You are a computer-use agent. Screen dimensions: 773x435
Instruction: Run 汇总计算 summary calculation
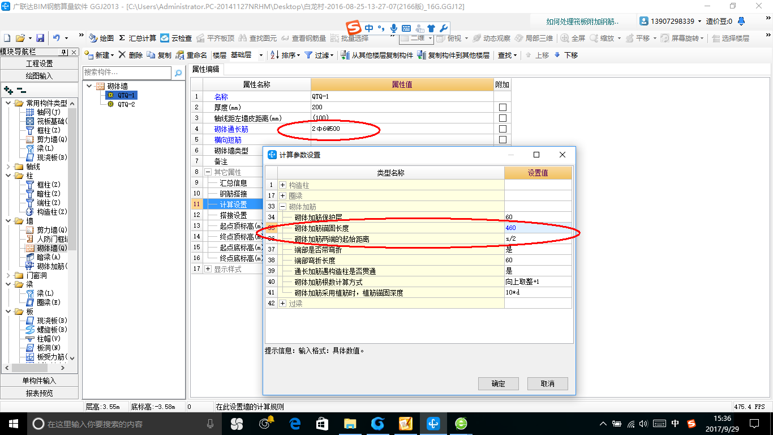click(x=138, y=38)
